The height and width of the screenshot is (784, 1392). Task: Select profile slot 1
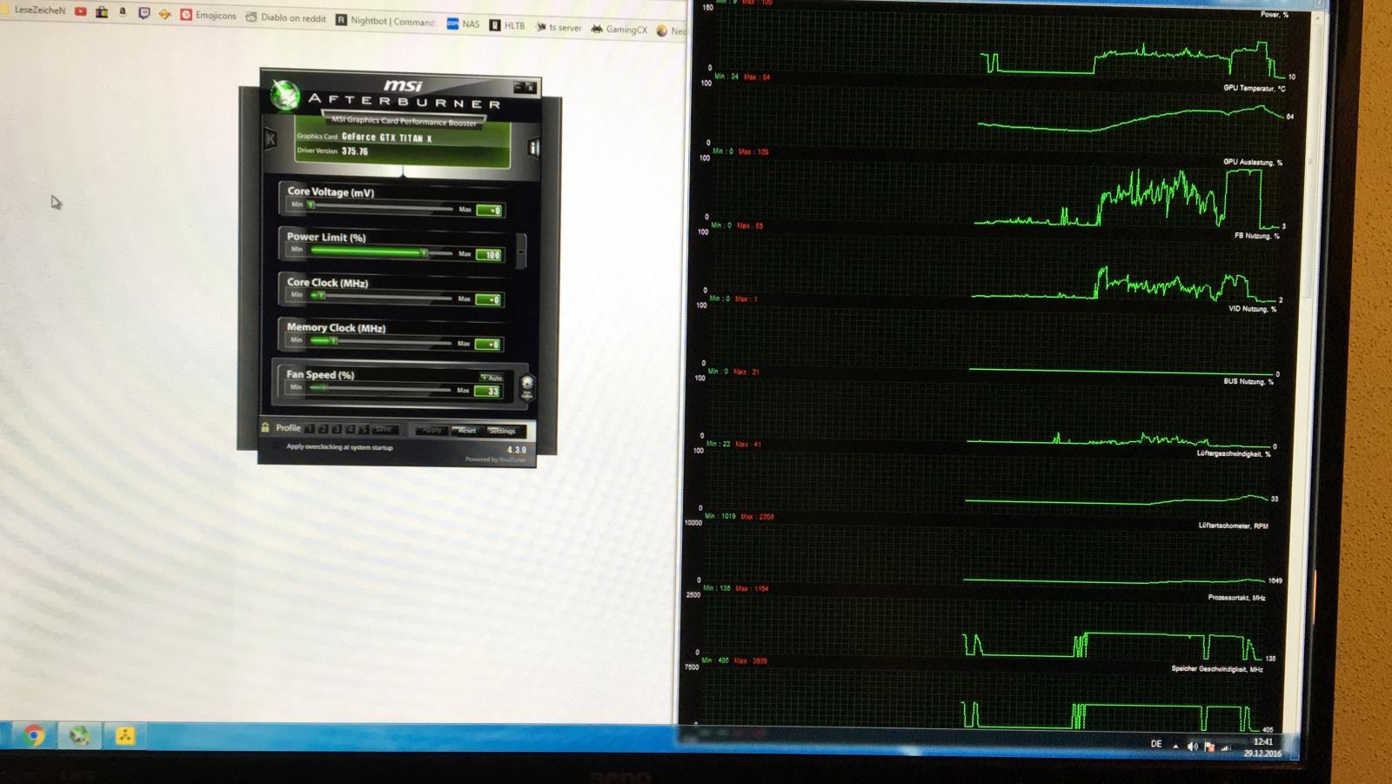pyautogui.click(x=309, y=428)
